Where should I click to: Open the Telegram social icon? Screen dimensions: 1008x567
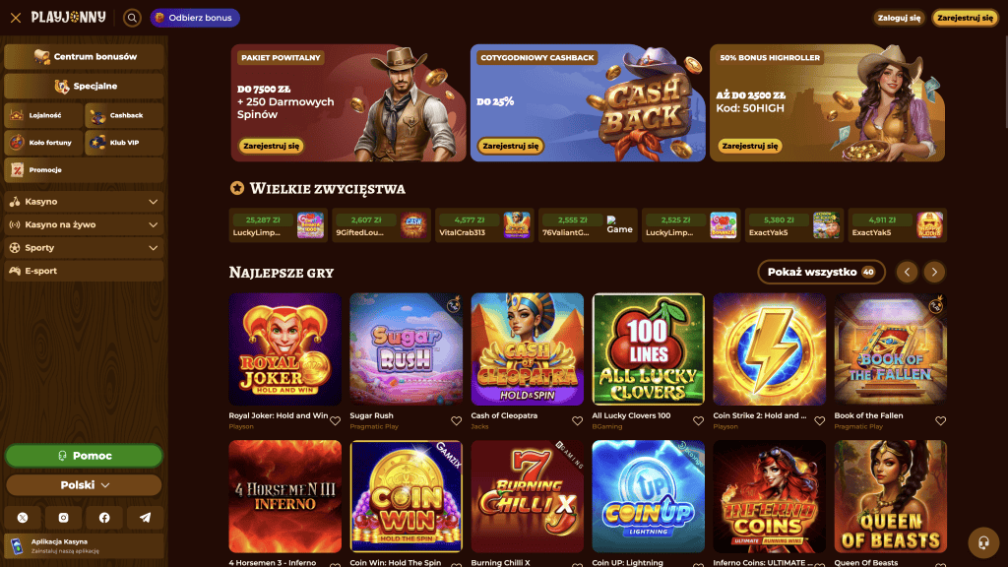(x=146, y=518)
